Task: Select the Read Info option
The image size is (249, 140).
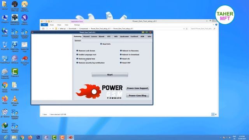Action: click(105, 44)
